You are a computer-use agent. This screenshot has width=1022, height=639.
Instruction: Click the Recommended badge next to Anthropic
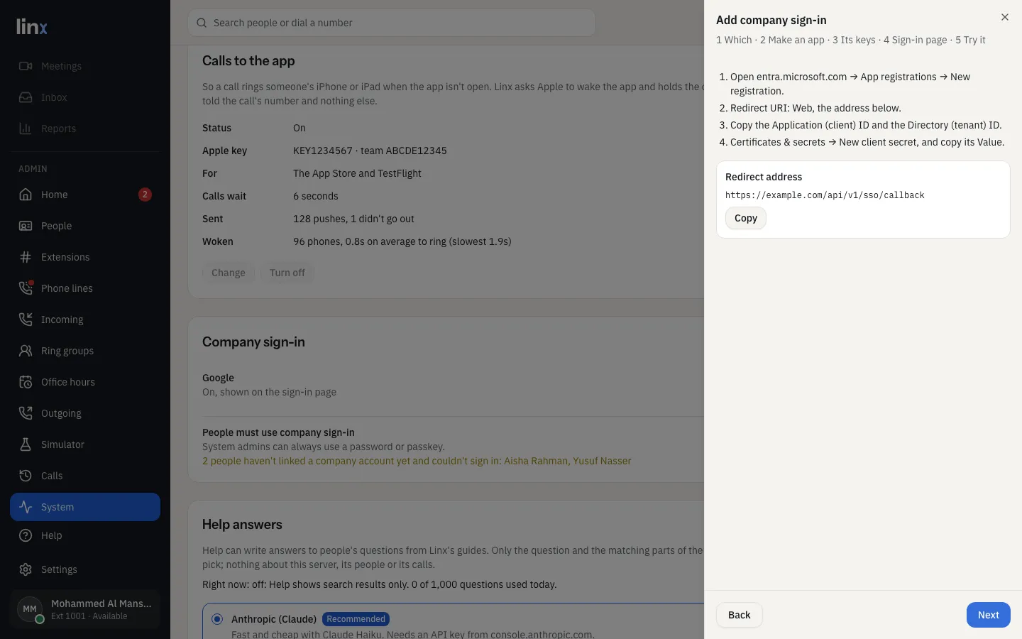[x=356, y=619]
